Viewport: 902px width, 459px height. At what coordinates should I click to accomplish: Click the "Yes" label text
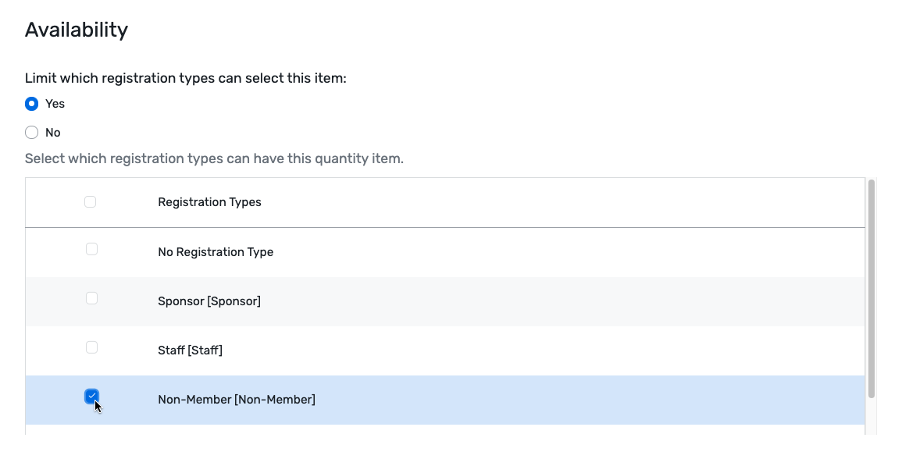point(55,103)
